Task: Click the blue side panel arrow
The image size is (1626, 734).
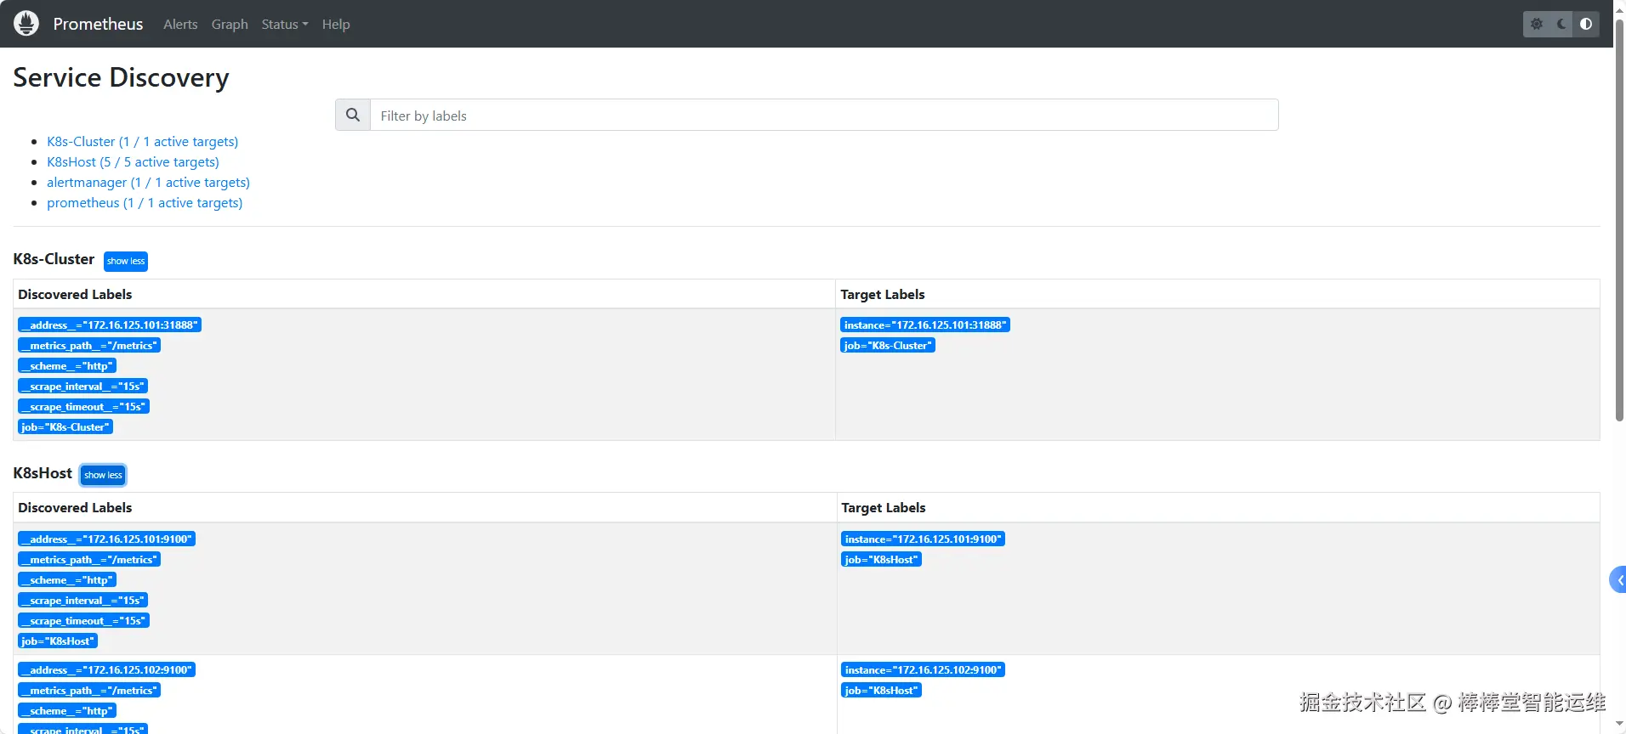Action: [1618, 580]
